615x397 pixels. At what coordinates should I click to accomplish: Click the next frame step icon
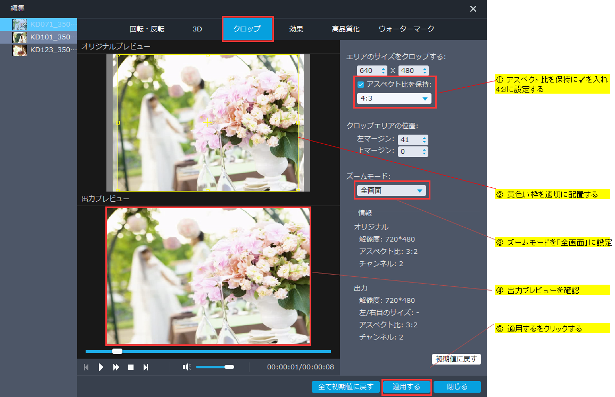tap(145, 367)
